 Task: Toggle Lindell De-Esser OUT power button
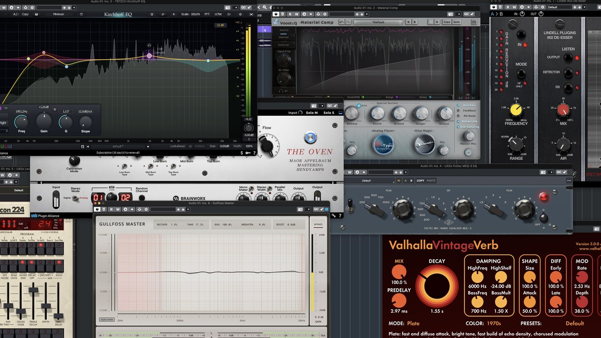click(541, 14)
